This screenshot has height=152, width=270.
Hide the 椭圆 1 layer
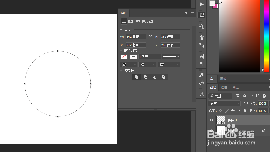pos(212,120)
